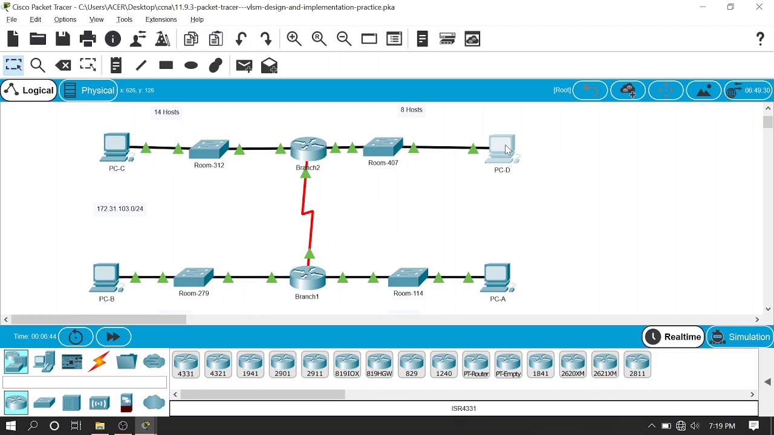The width and height of the screenshot is (774, 435).
Task: Click the Branch2 router
Action: point(308,149)
